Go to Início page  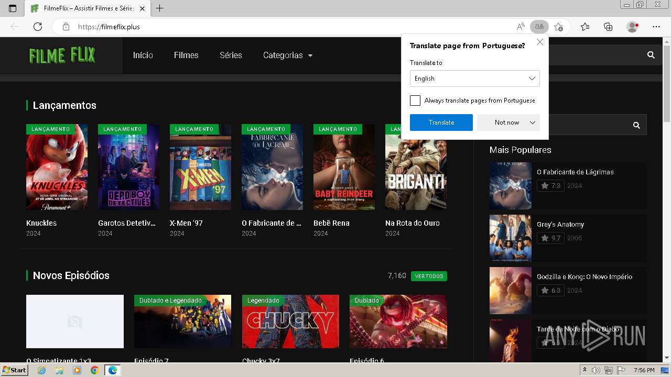click(143, 55)
